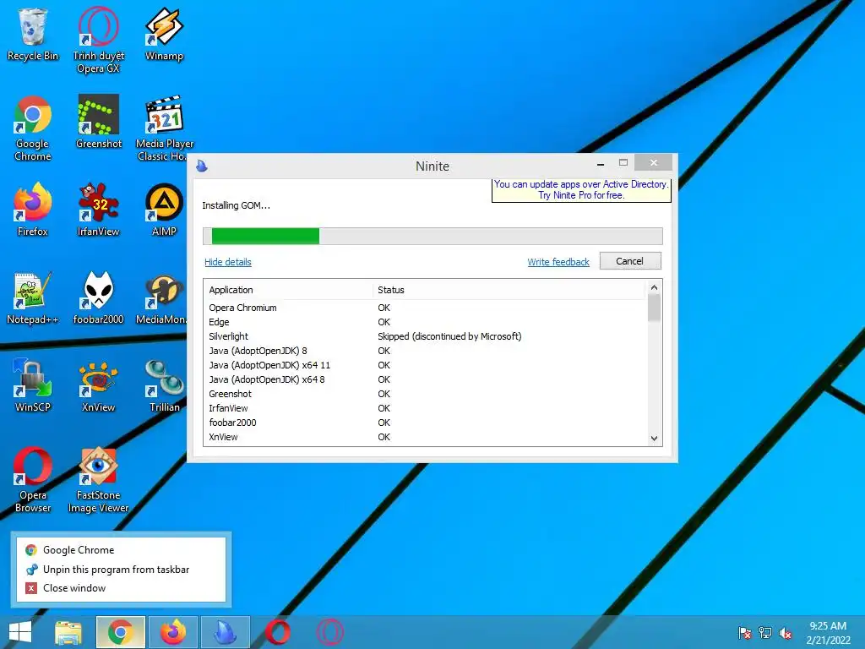The width and height of the screenshot is (865, 649).
Task: Click the Status column header
Action: click(509, 290)
